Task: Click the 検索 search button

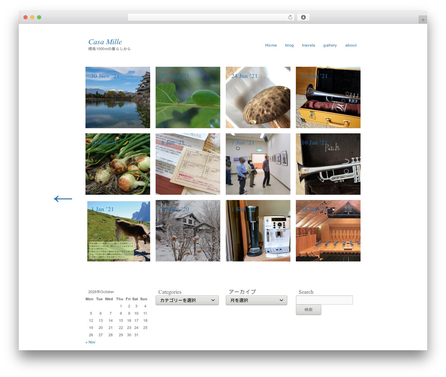Action: (308, 310)
